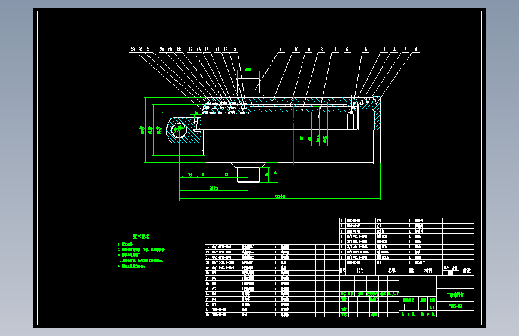Image resolution: width=519 pixels, height=336 pixels.
Task: Select the diameter dimension above the top port
Action: (248, 69)
